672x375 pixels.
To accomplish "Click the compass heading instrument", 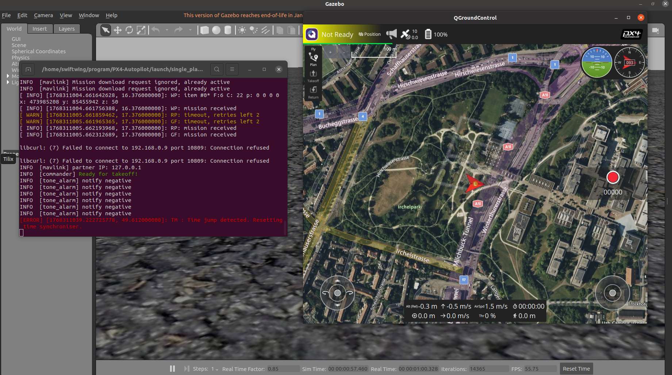I will click(629, 62).
